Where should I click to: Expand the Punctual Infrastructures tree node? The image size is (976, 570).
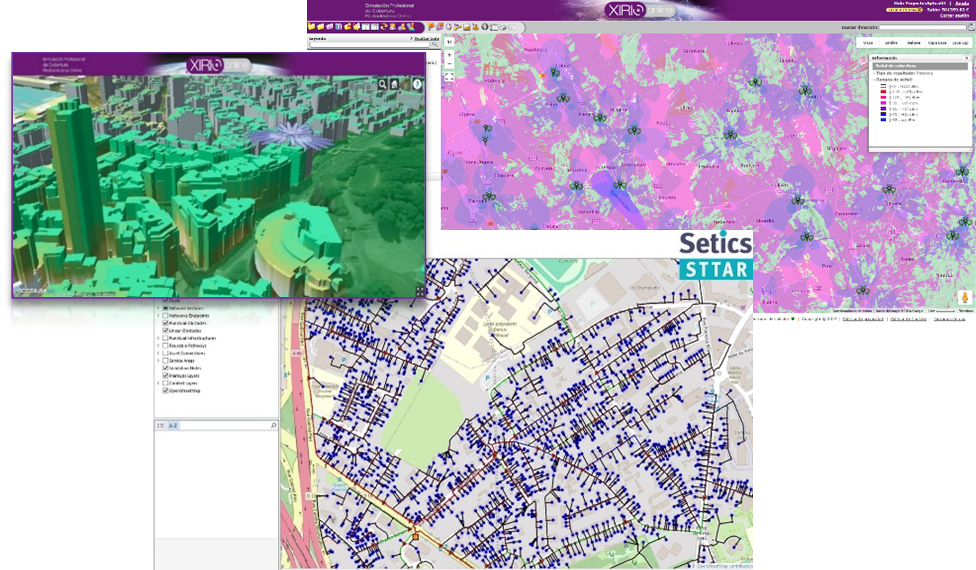point(159,338)
